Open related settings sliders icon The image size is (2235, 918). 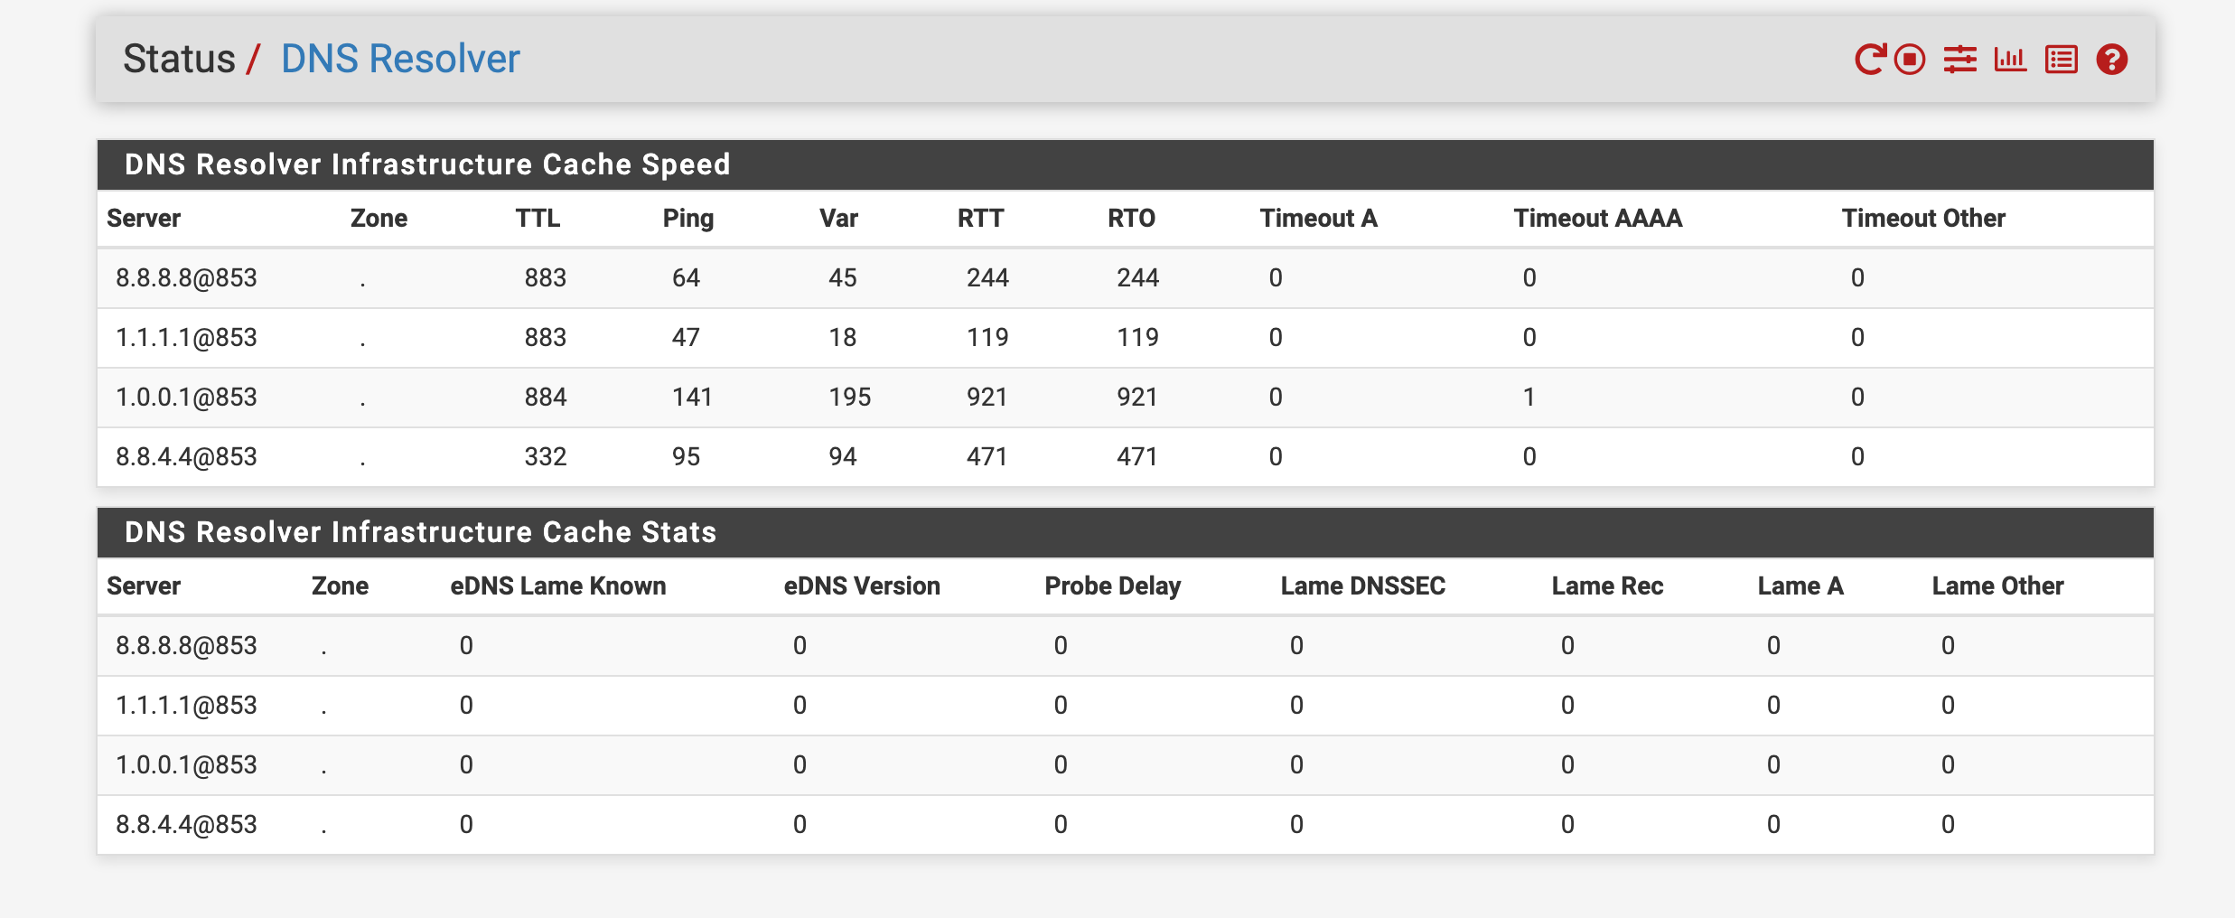click(x=1960, y=60)
